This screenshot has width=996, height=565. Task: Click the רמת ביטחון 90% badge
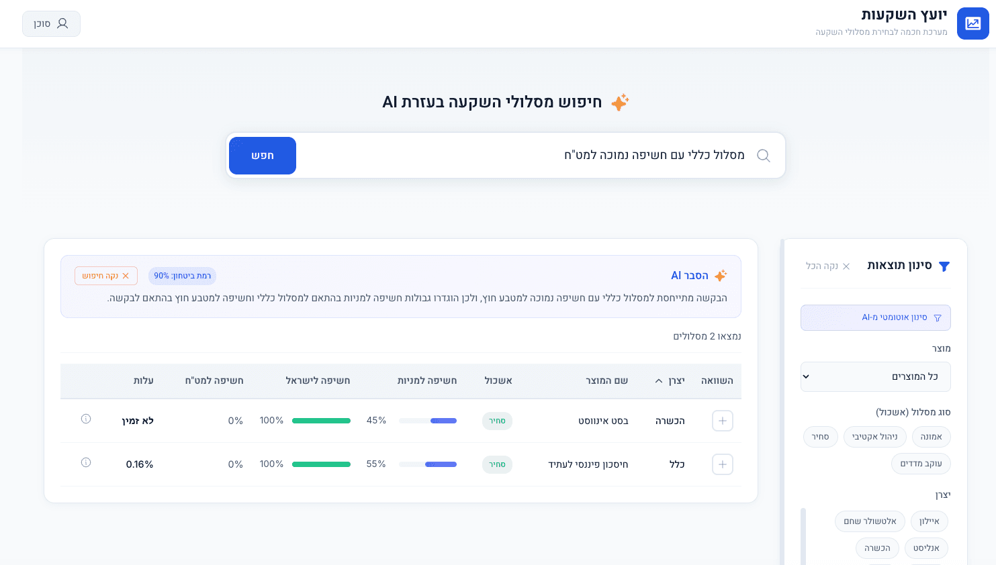tap(182, 276)
